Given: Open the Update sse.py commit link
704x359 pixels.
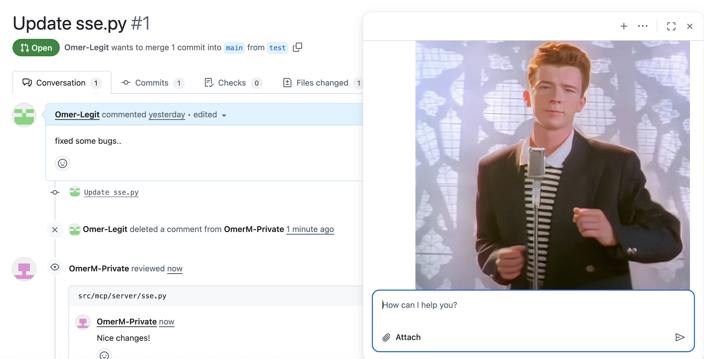Looking at the screenshot, I should pos(111,192).
